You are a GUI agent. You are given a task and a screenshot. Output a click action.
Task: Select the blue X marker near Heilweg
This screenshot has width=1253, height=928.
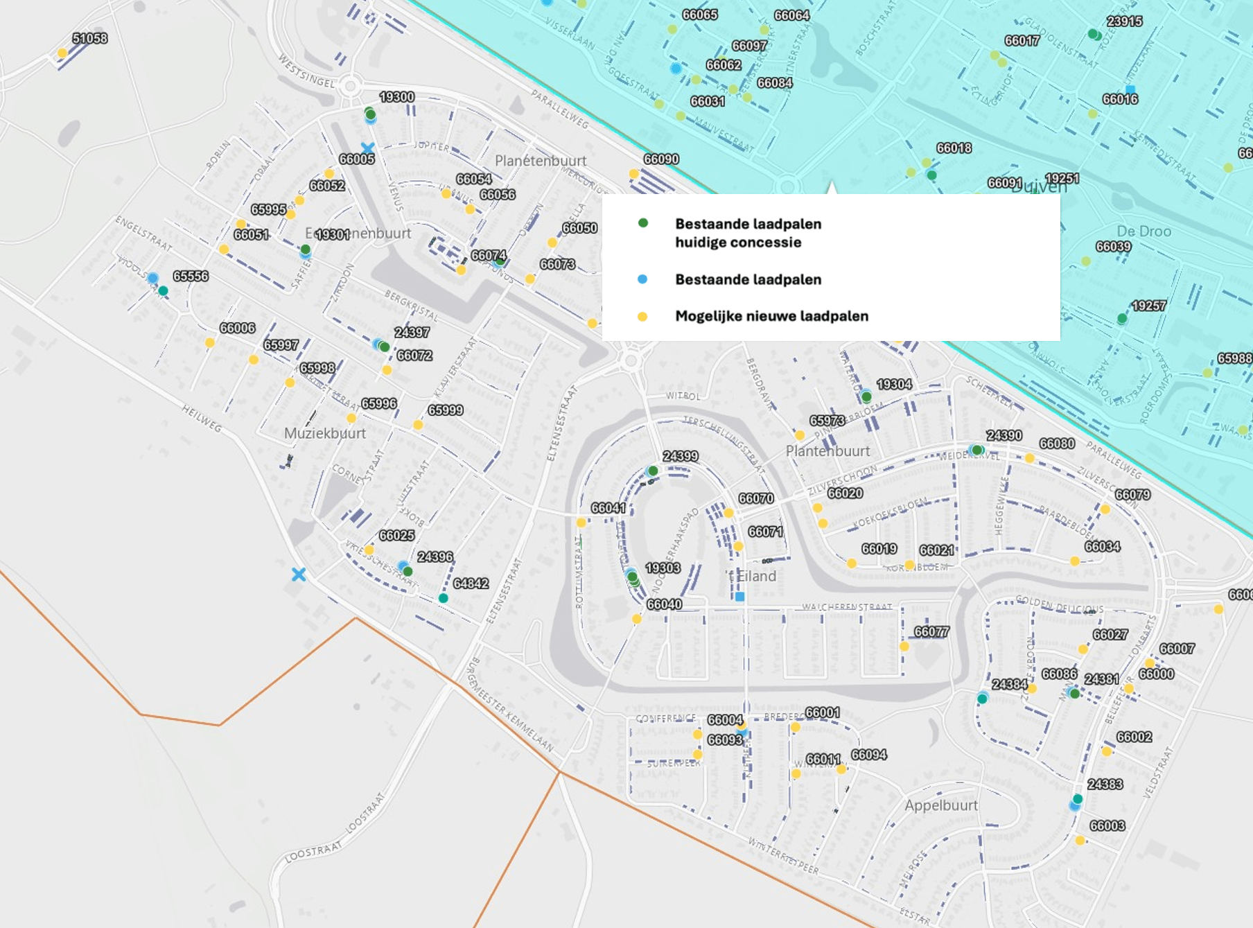pyautogui.click(x=299, y=575)
